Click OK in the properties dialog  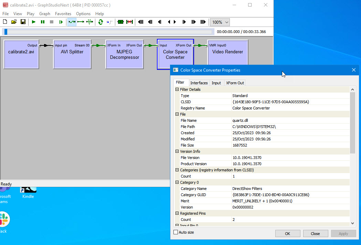[x=288, y=233]
